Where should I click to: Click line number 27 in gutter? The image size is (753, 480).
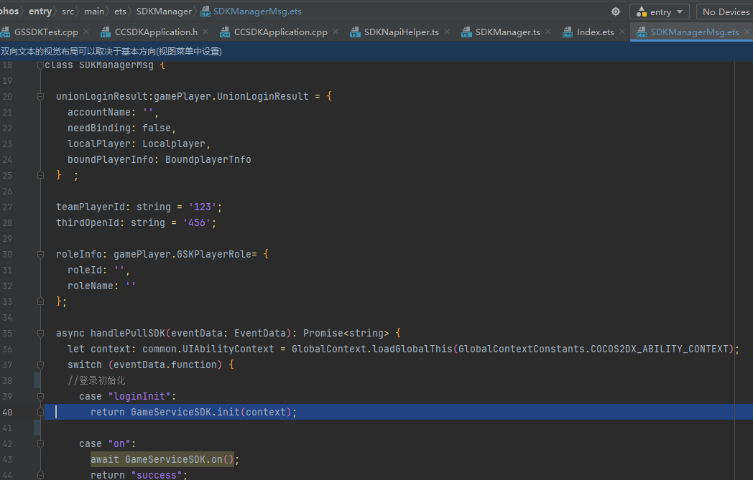pyautogui.click(x=7, y=207)
